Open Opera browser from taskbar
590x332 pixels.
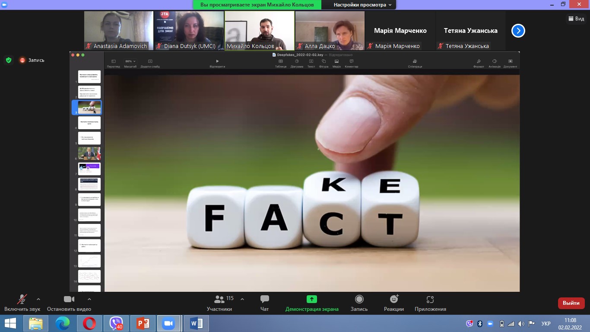(x=89, y=323)
